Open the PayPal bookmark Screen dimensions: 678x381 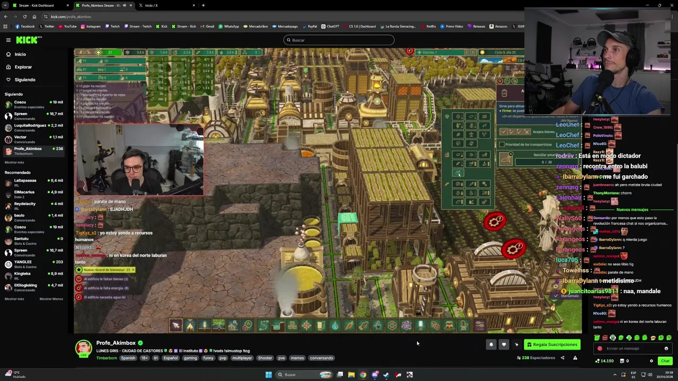[309, 26]
